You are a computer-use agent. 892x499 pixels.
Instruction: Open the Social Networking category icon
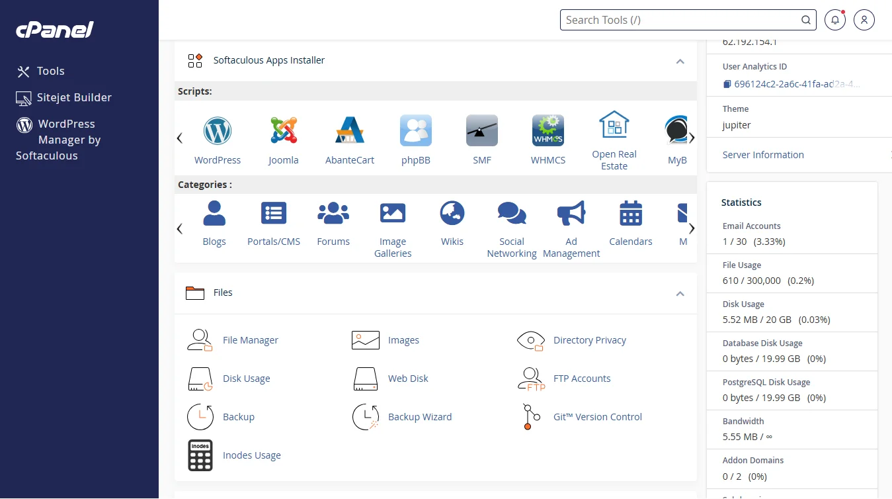pyautogui.click(x=512, y=213)
